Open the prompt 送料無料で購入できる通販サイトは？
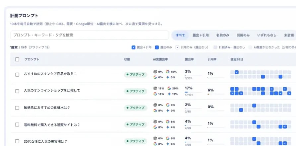 (52, 125)
